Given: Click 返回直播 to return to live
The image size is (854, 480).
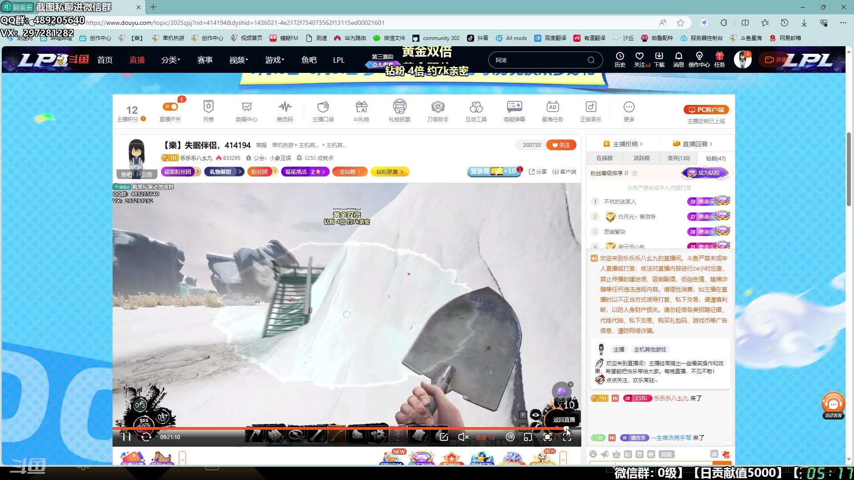Looking at the screenshot, I should (564, 420).
